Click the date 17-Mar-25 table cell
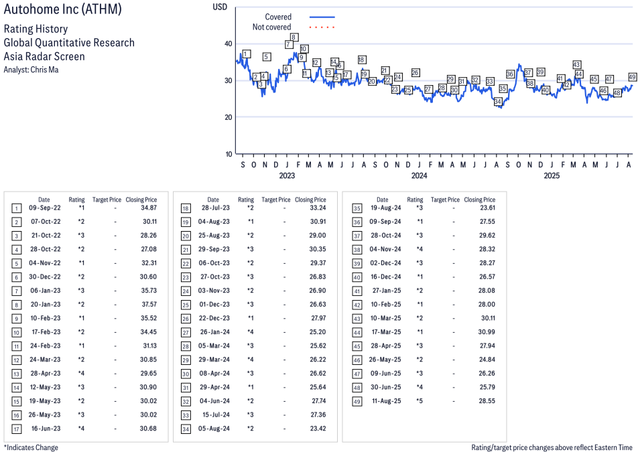 (x=386, y=332)
